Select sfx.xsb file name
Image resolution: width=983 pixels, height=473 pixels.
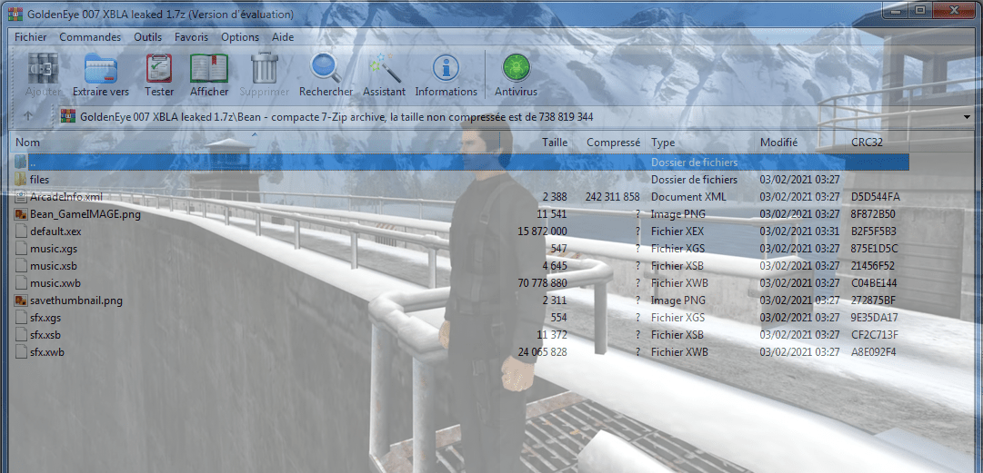pos(45,335)
